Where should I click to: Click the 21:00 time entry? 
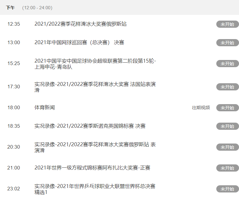[x=13, y=168]
